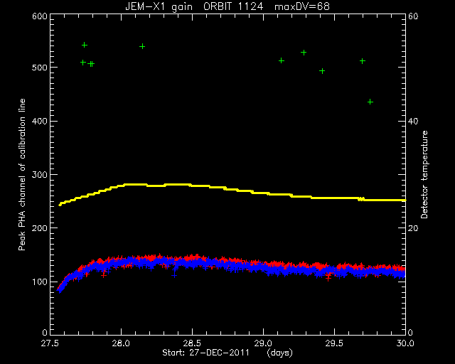
Task: Click the Detector temperature axis title
Action: click(424, 174)
